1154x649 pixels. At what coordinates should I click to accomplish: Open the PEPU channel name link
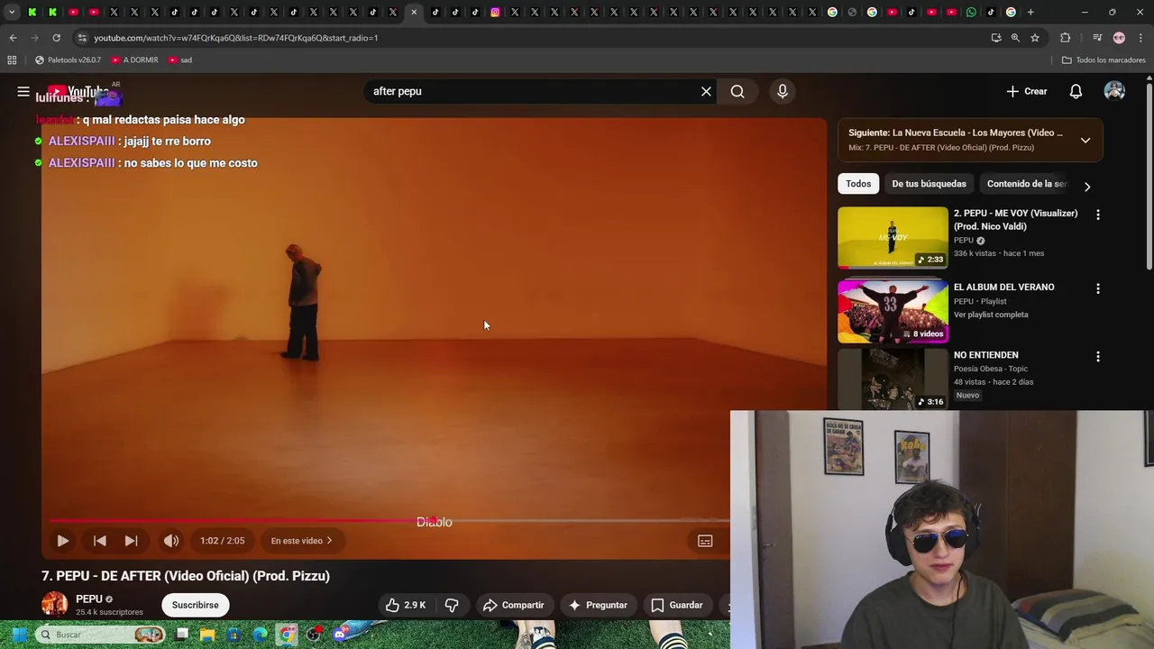(x=88, y=599)
